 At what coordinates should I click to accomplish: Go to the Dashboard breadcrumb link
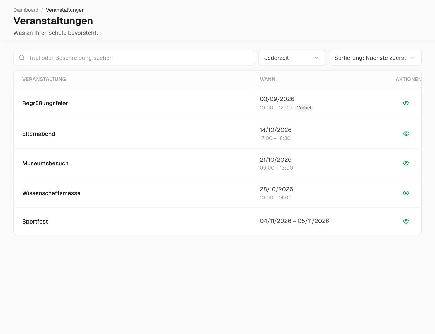click(x=26, y=10)
